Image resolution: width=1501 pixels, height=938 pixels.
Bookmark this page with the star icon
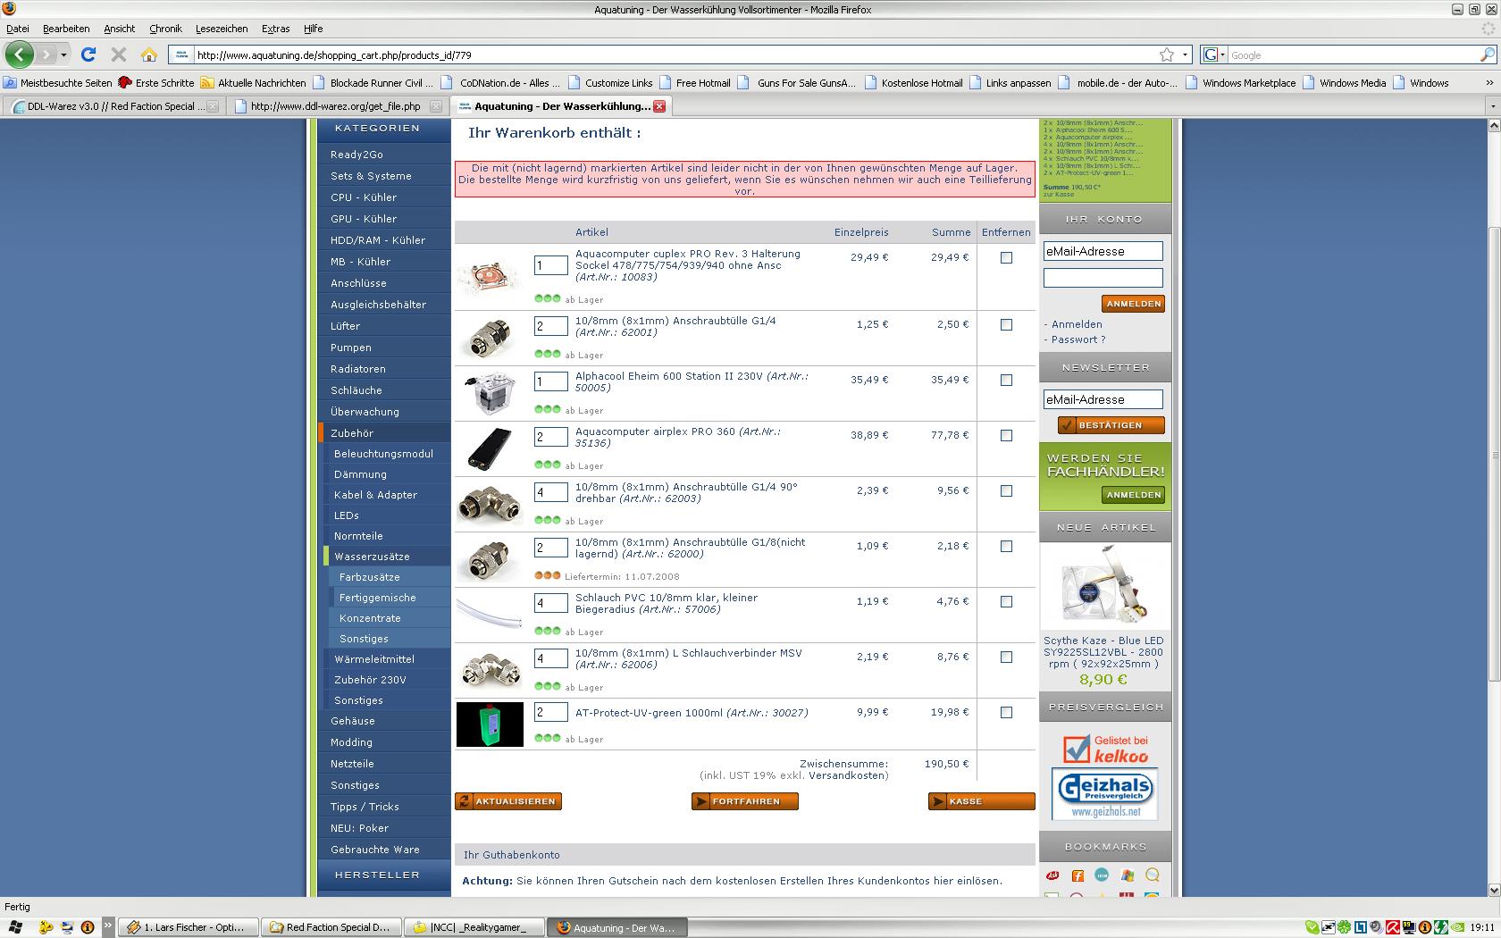pyautogui.click(x=1167, y=54)
